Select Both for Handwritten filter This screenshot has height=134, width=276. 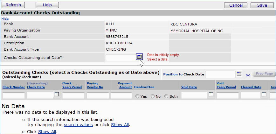(x=166, y=96)
